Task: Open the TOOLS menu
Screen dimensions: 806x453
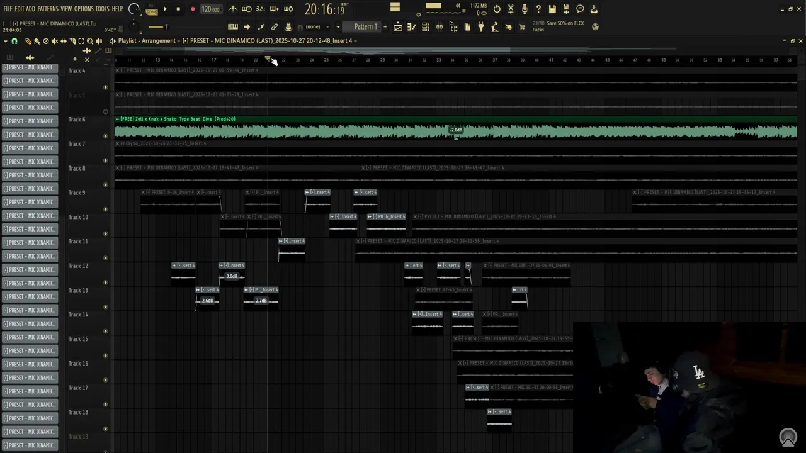Action: 102,9
